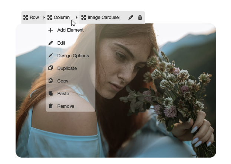Click the Column move handle icon

pyautogui.click(x=50, y=17)
